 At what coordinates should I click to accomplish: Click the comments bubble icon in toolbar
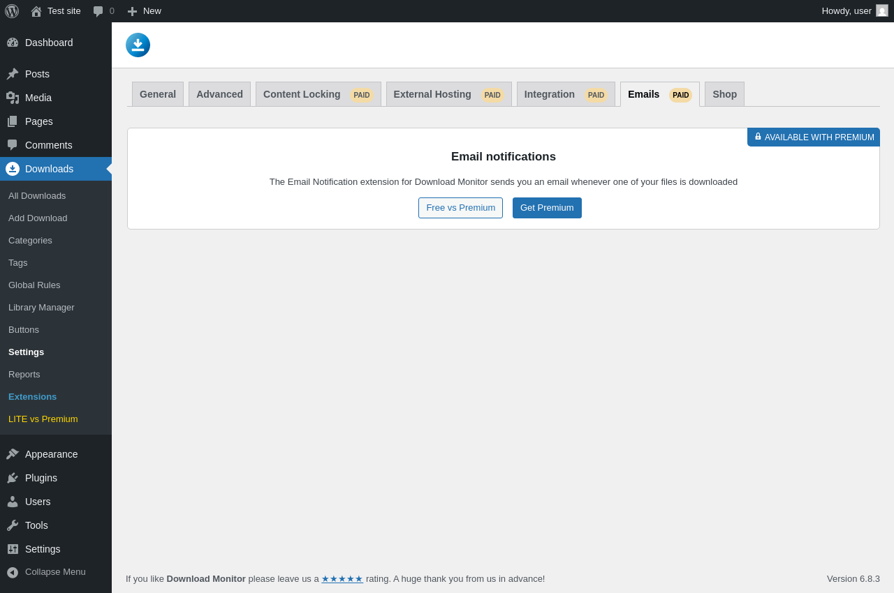pos(98,11)
